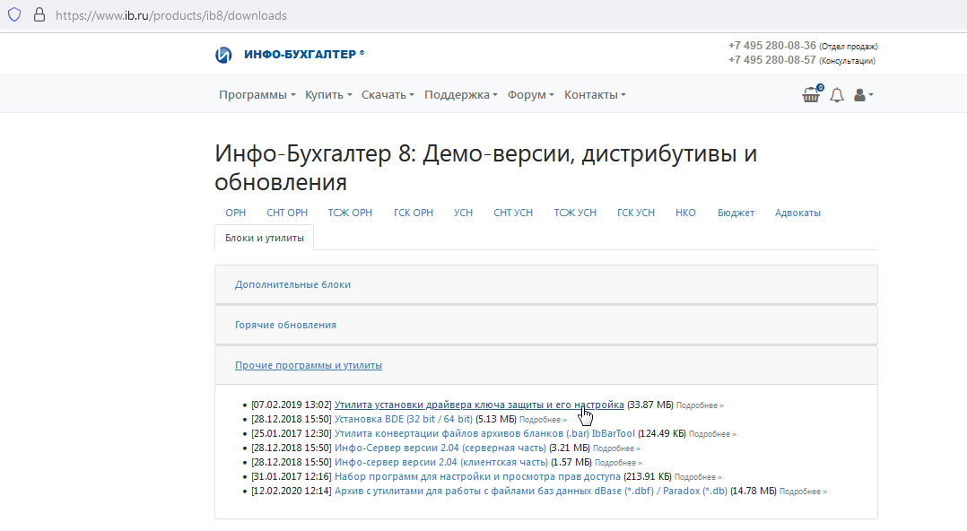
Task: Open the user account menu icon
Action: click(x=863, y=95)
